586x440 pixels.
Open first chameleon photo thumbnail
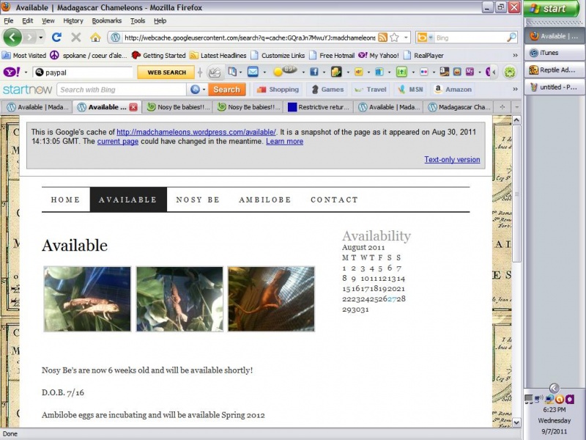(x=87, y=299)
